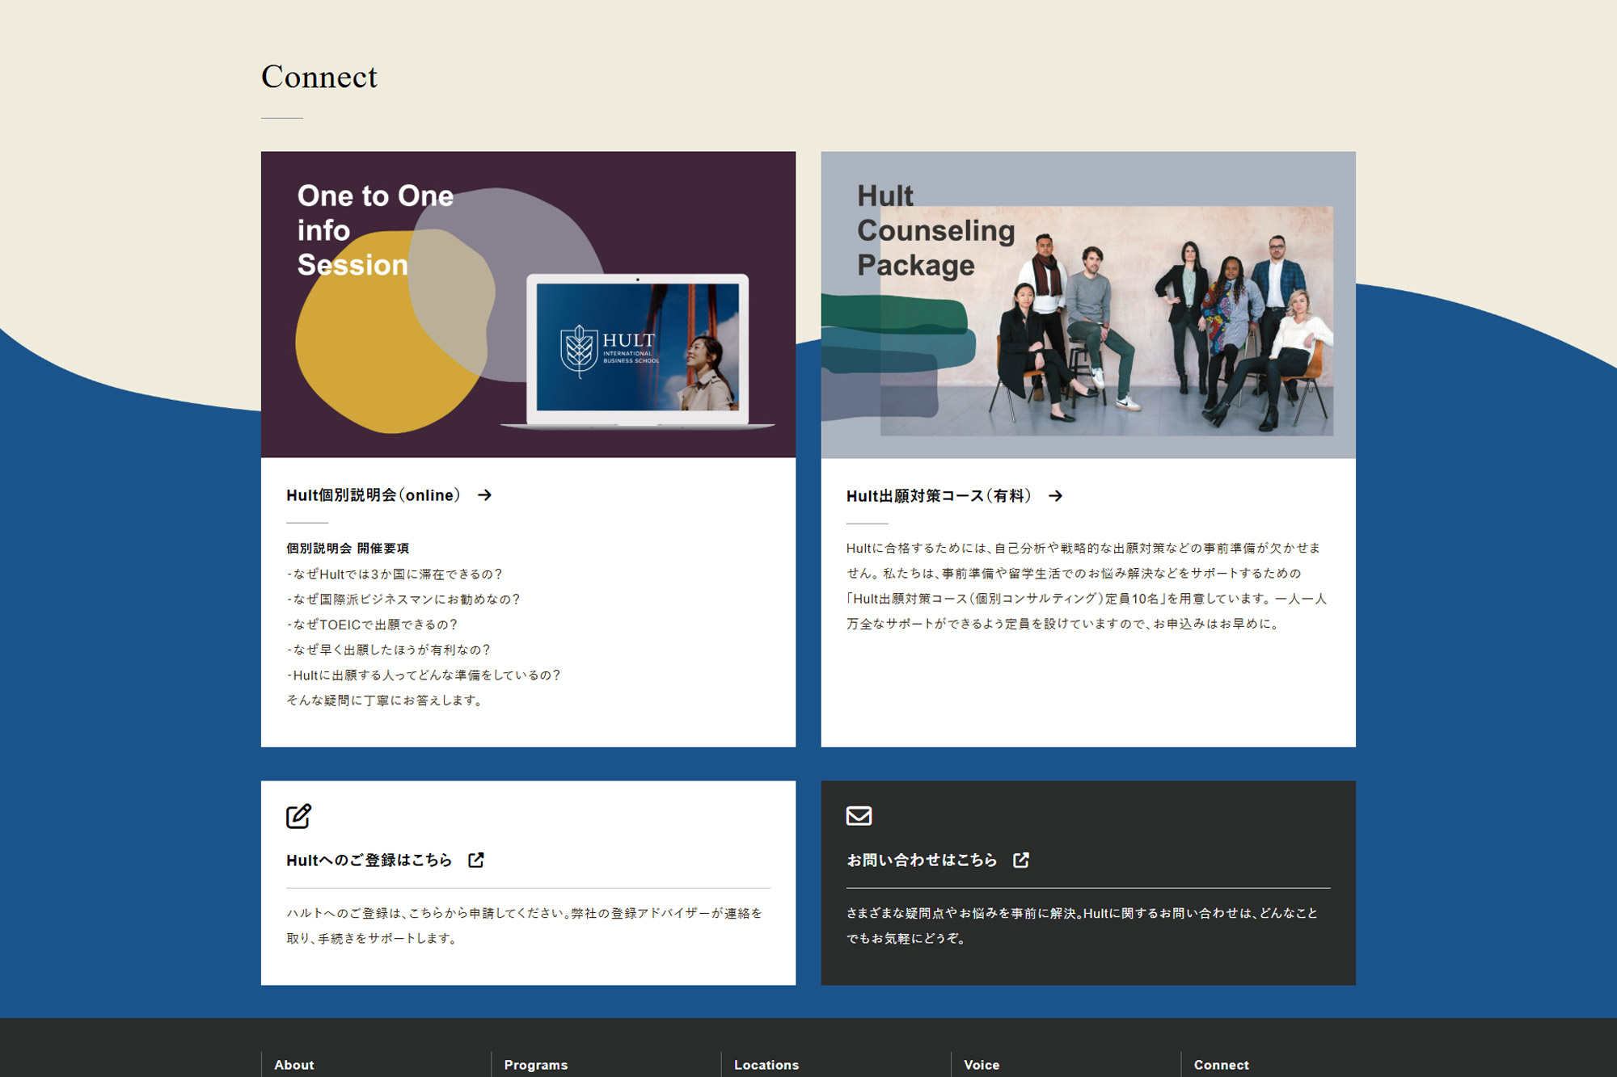Open the Programs footer menu
The width and height of the screenshot is (1617, 1077).
(536, 1065)
